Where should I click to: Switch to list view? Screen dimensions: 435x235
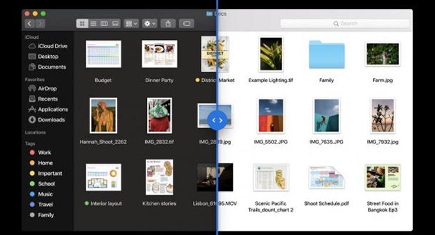pyautogui.click(x=93, y=23)
